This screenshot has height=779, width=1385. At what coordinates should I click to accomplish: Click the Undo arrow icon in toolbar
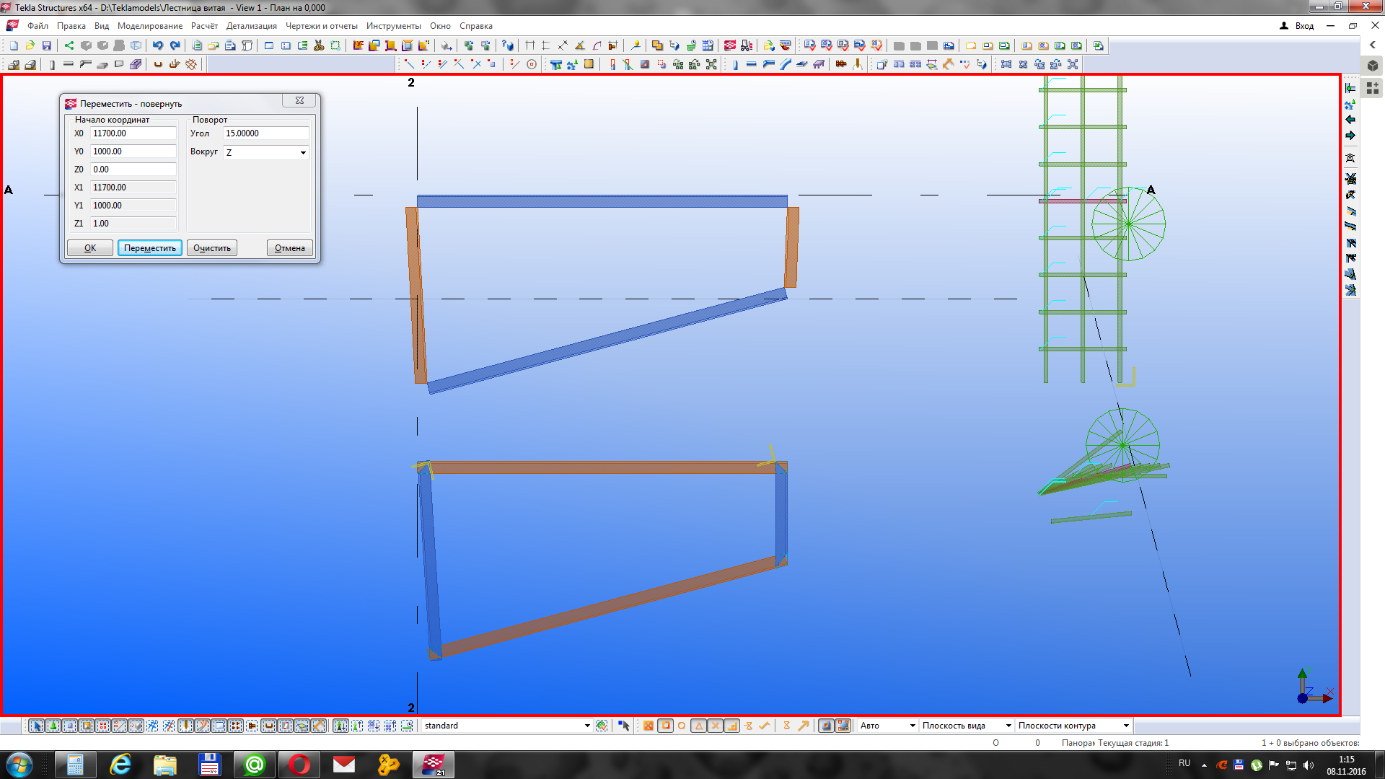(158, 45)
